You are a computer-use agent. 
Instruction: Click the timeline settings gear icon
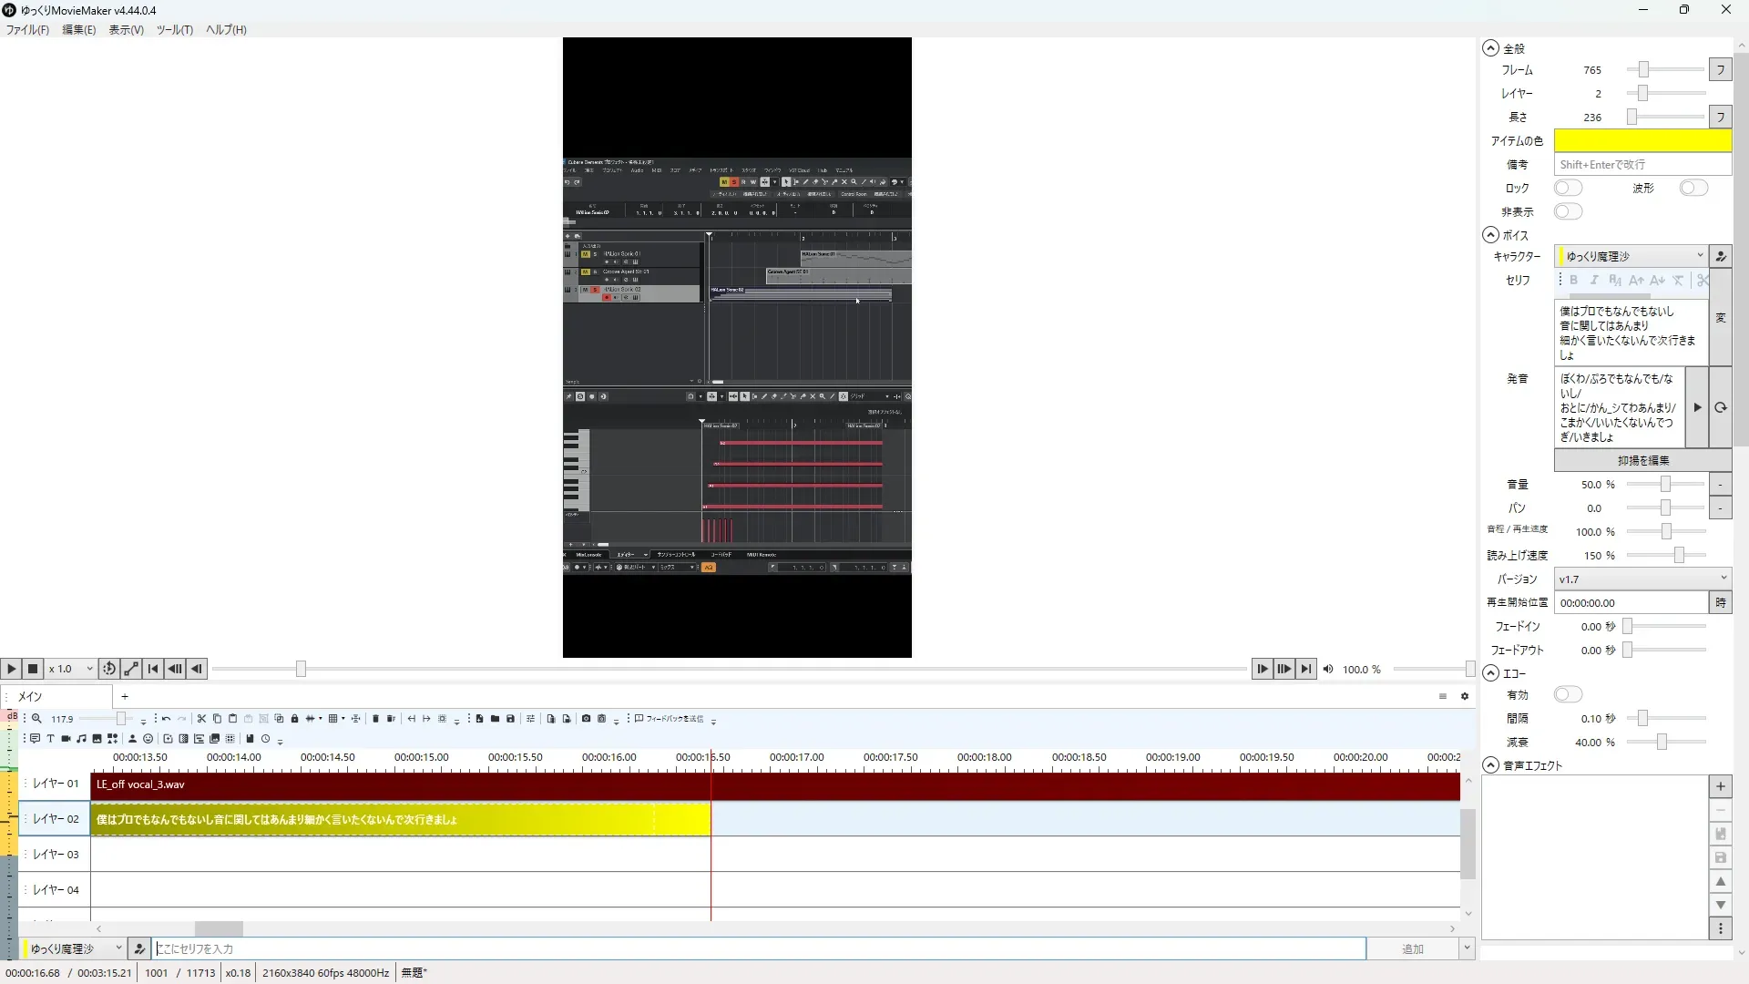pyautogui.click(x=1465, y=696)
